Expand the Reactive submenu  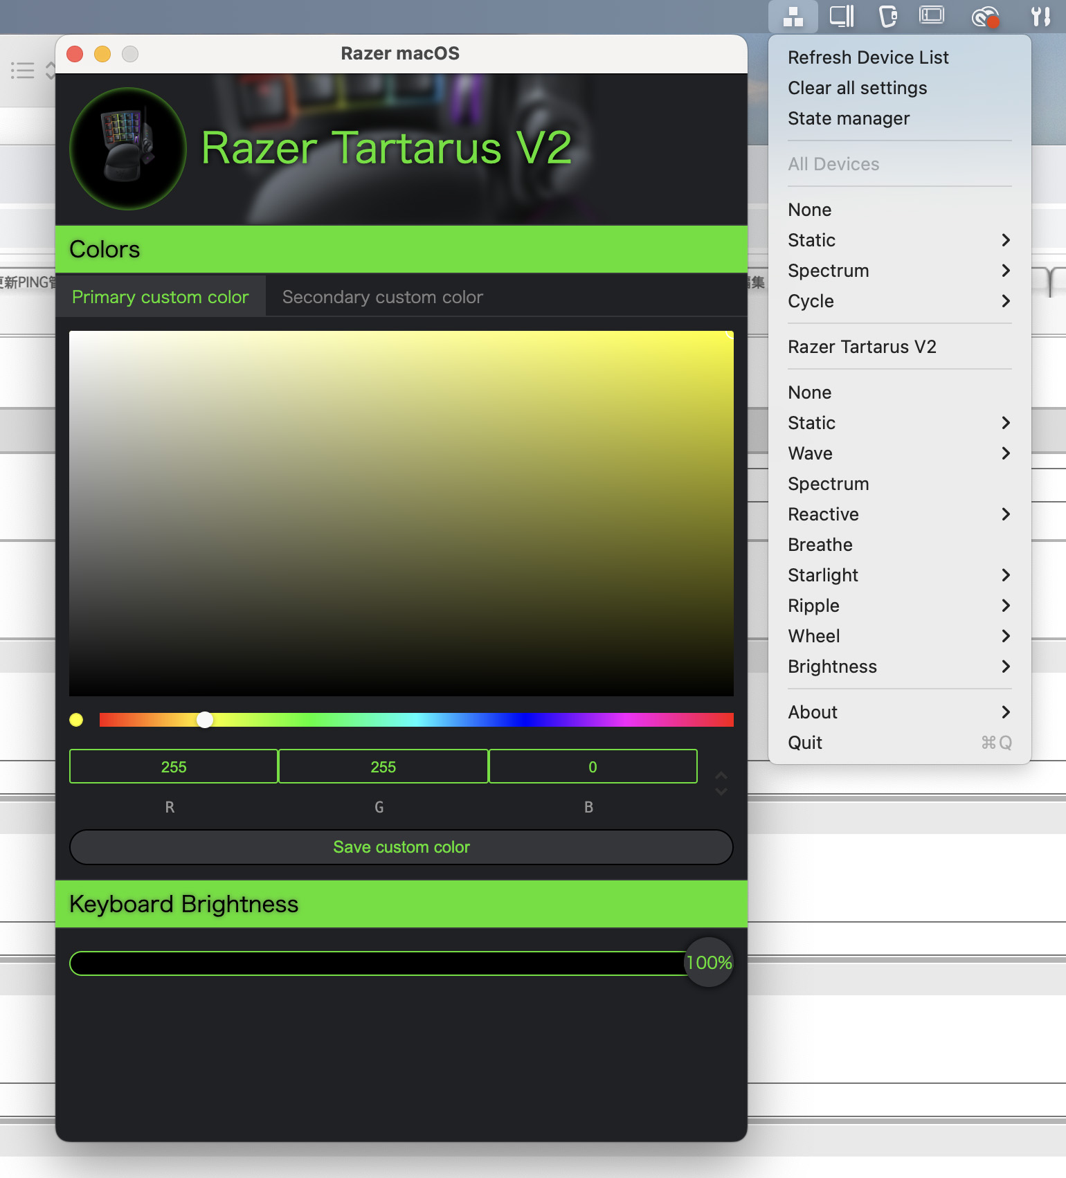click(900, 514)
